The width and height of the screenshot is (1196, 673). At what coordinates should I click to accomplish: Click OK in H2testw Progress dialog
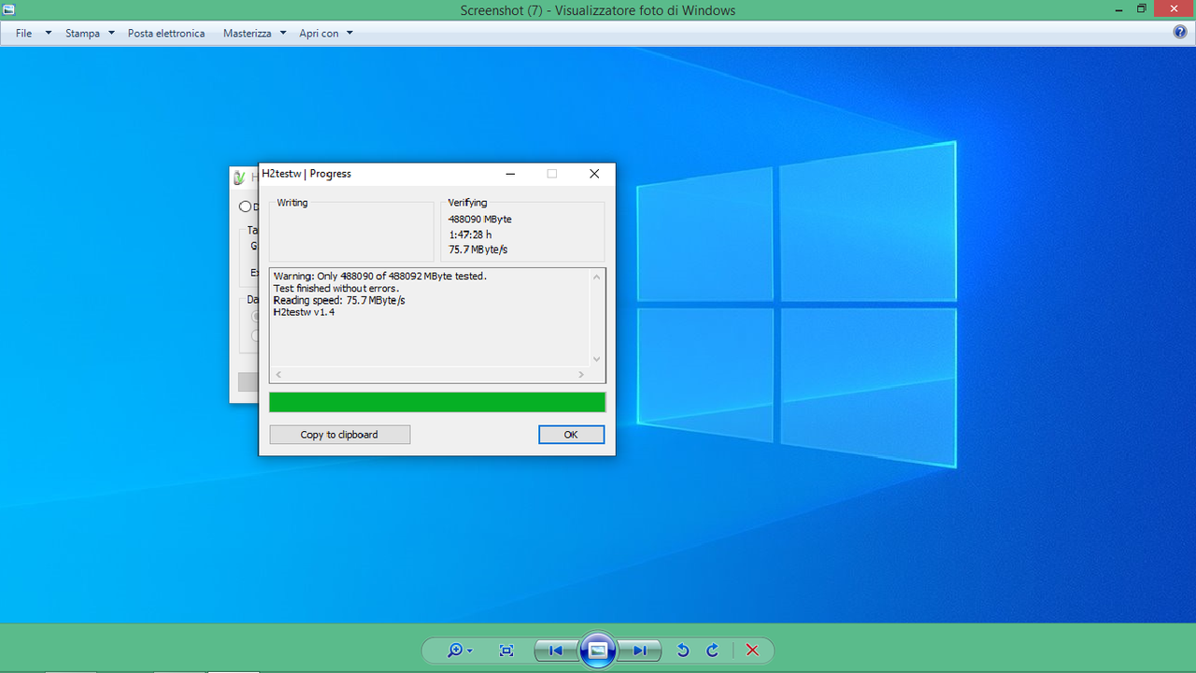571,435
